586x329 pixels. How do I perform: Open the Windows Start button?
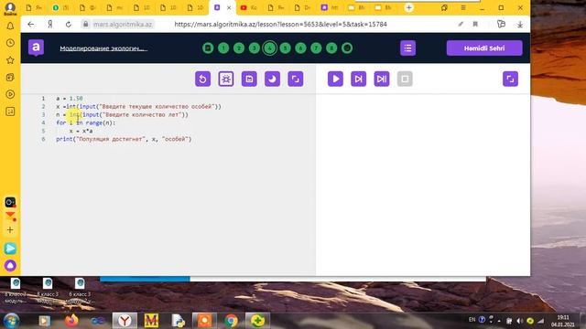pos(12,321)
